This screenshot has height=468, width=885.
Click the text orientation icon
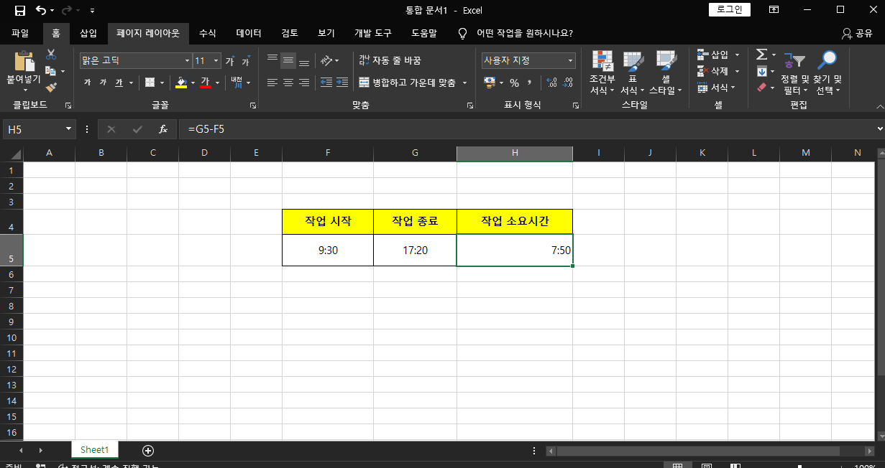pyautogui.click(x=326, y=61)
